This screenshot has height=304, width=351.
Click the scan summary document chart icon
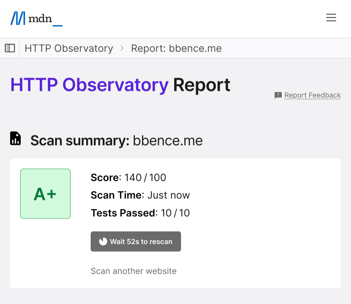point(16,138)
